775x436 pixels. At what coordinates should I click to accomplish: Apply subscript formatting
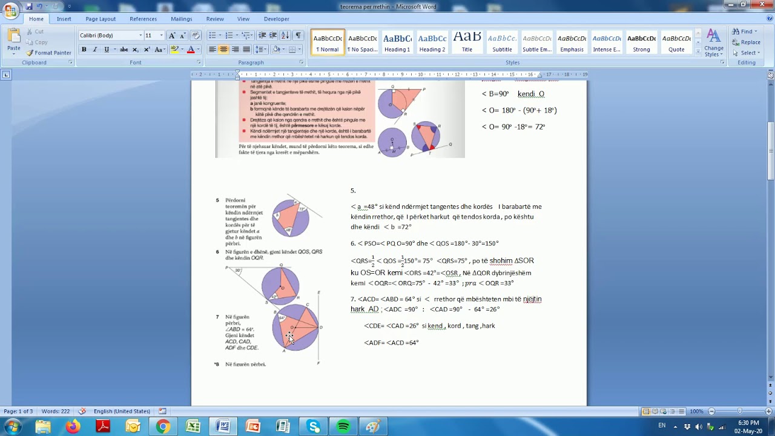click(135, 50)
